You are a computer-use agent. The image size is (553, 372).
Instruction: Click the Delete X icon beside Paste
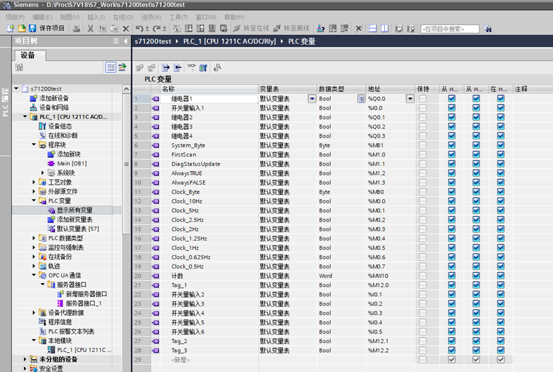(x=126, y=29)
